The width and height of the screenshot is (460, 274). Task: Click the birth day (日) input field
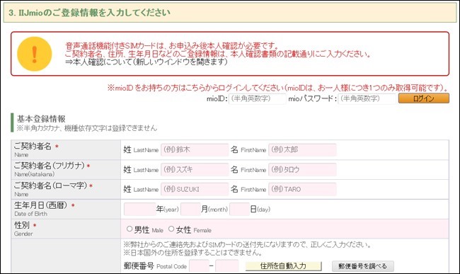pyautogui.click(x=239, y=209)
